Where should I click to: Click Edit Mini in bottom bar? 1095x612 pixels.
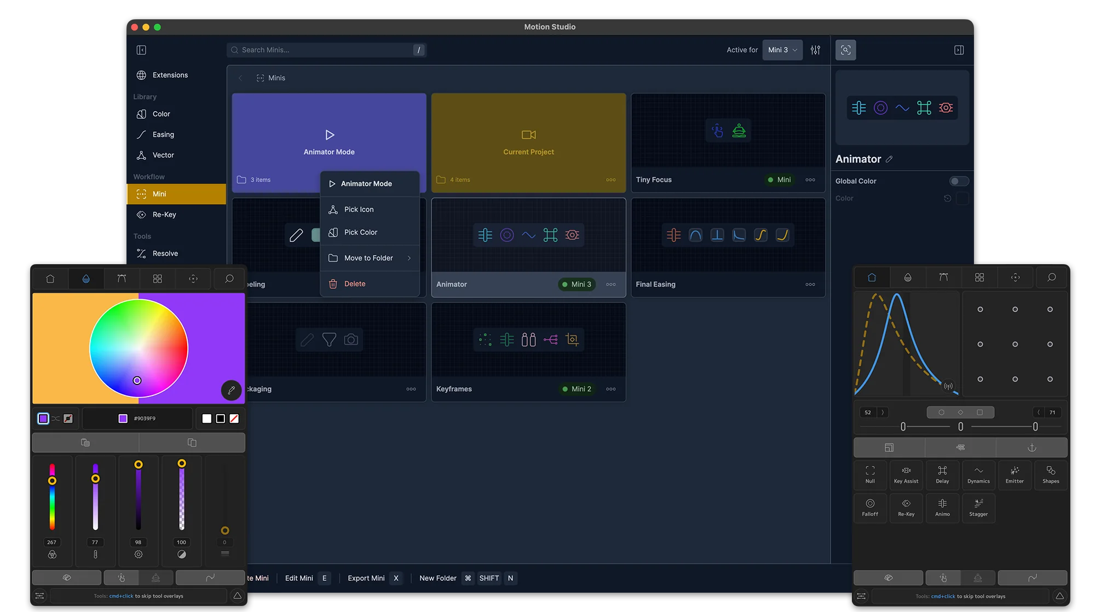[x=299, y=578]
